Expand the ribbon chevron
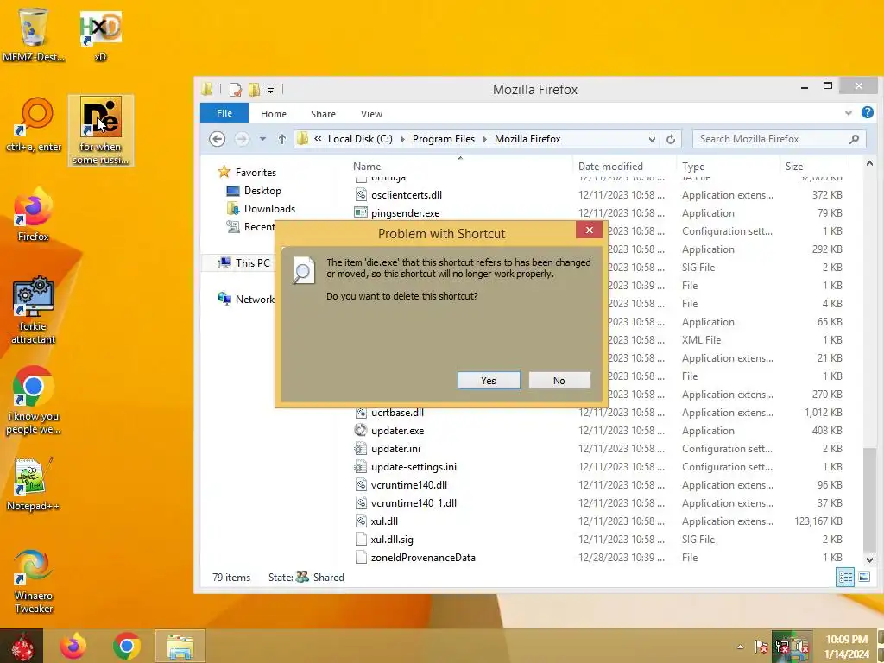This screenshot has height=663, width=884. pos(848,113)
